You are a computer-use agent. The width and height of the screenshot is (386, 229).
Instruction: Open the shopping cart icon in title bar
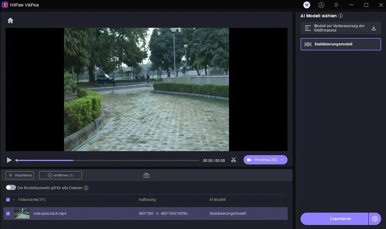pyautogui.click(x=306, y=5)
